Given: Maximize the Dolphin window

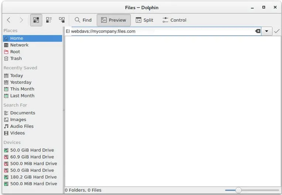Looking at the screenshot, I should click(264, 7).
